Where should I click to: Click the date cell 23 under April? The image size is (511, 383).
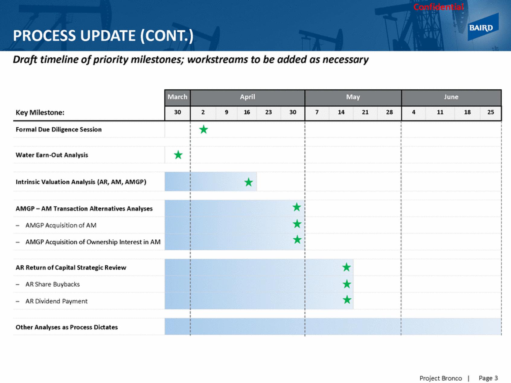tap(269, 112)
